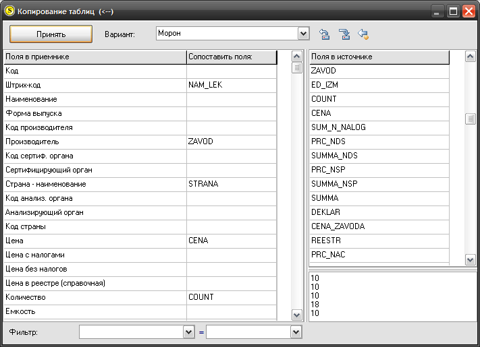Click the save-into-storage down arrow icon
The width and height of the screenshot is (480, 347).
pyautogui.click(x=344, y=34)
